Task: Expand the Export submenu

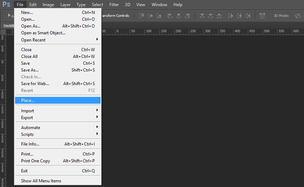Action: click(58, 118)
